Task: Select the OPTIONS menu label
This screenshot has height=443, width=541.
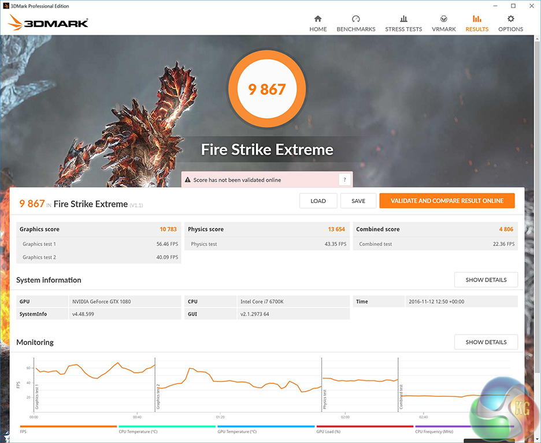Action: pyautogui.click(x=510, y=29)
